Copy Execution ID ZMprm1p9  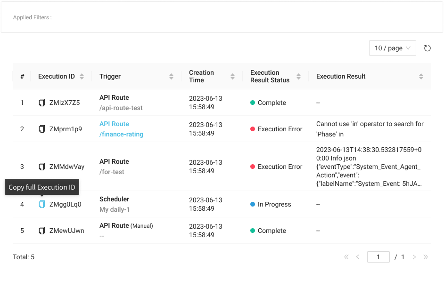tap(42, 129)
